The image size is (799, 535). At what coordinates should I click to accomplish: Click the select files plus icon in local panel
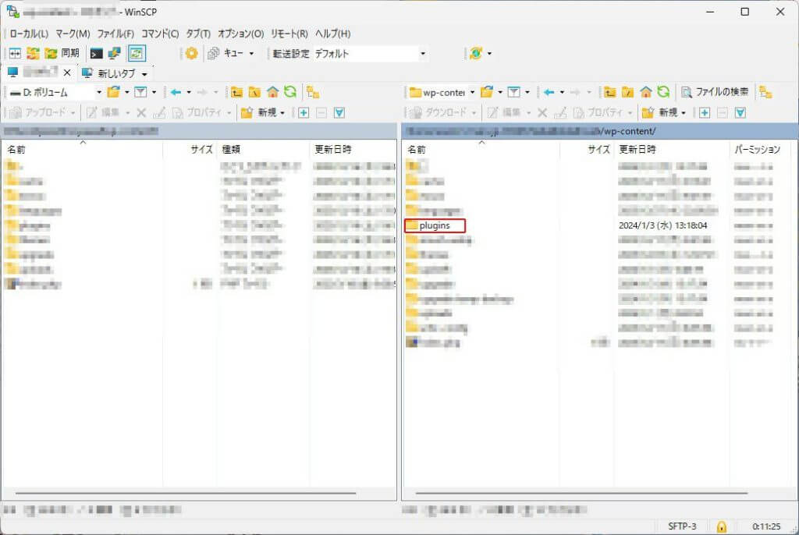point(304,112)
